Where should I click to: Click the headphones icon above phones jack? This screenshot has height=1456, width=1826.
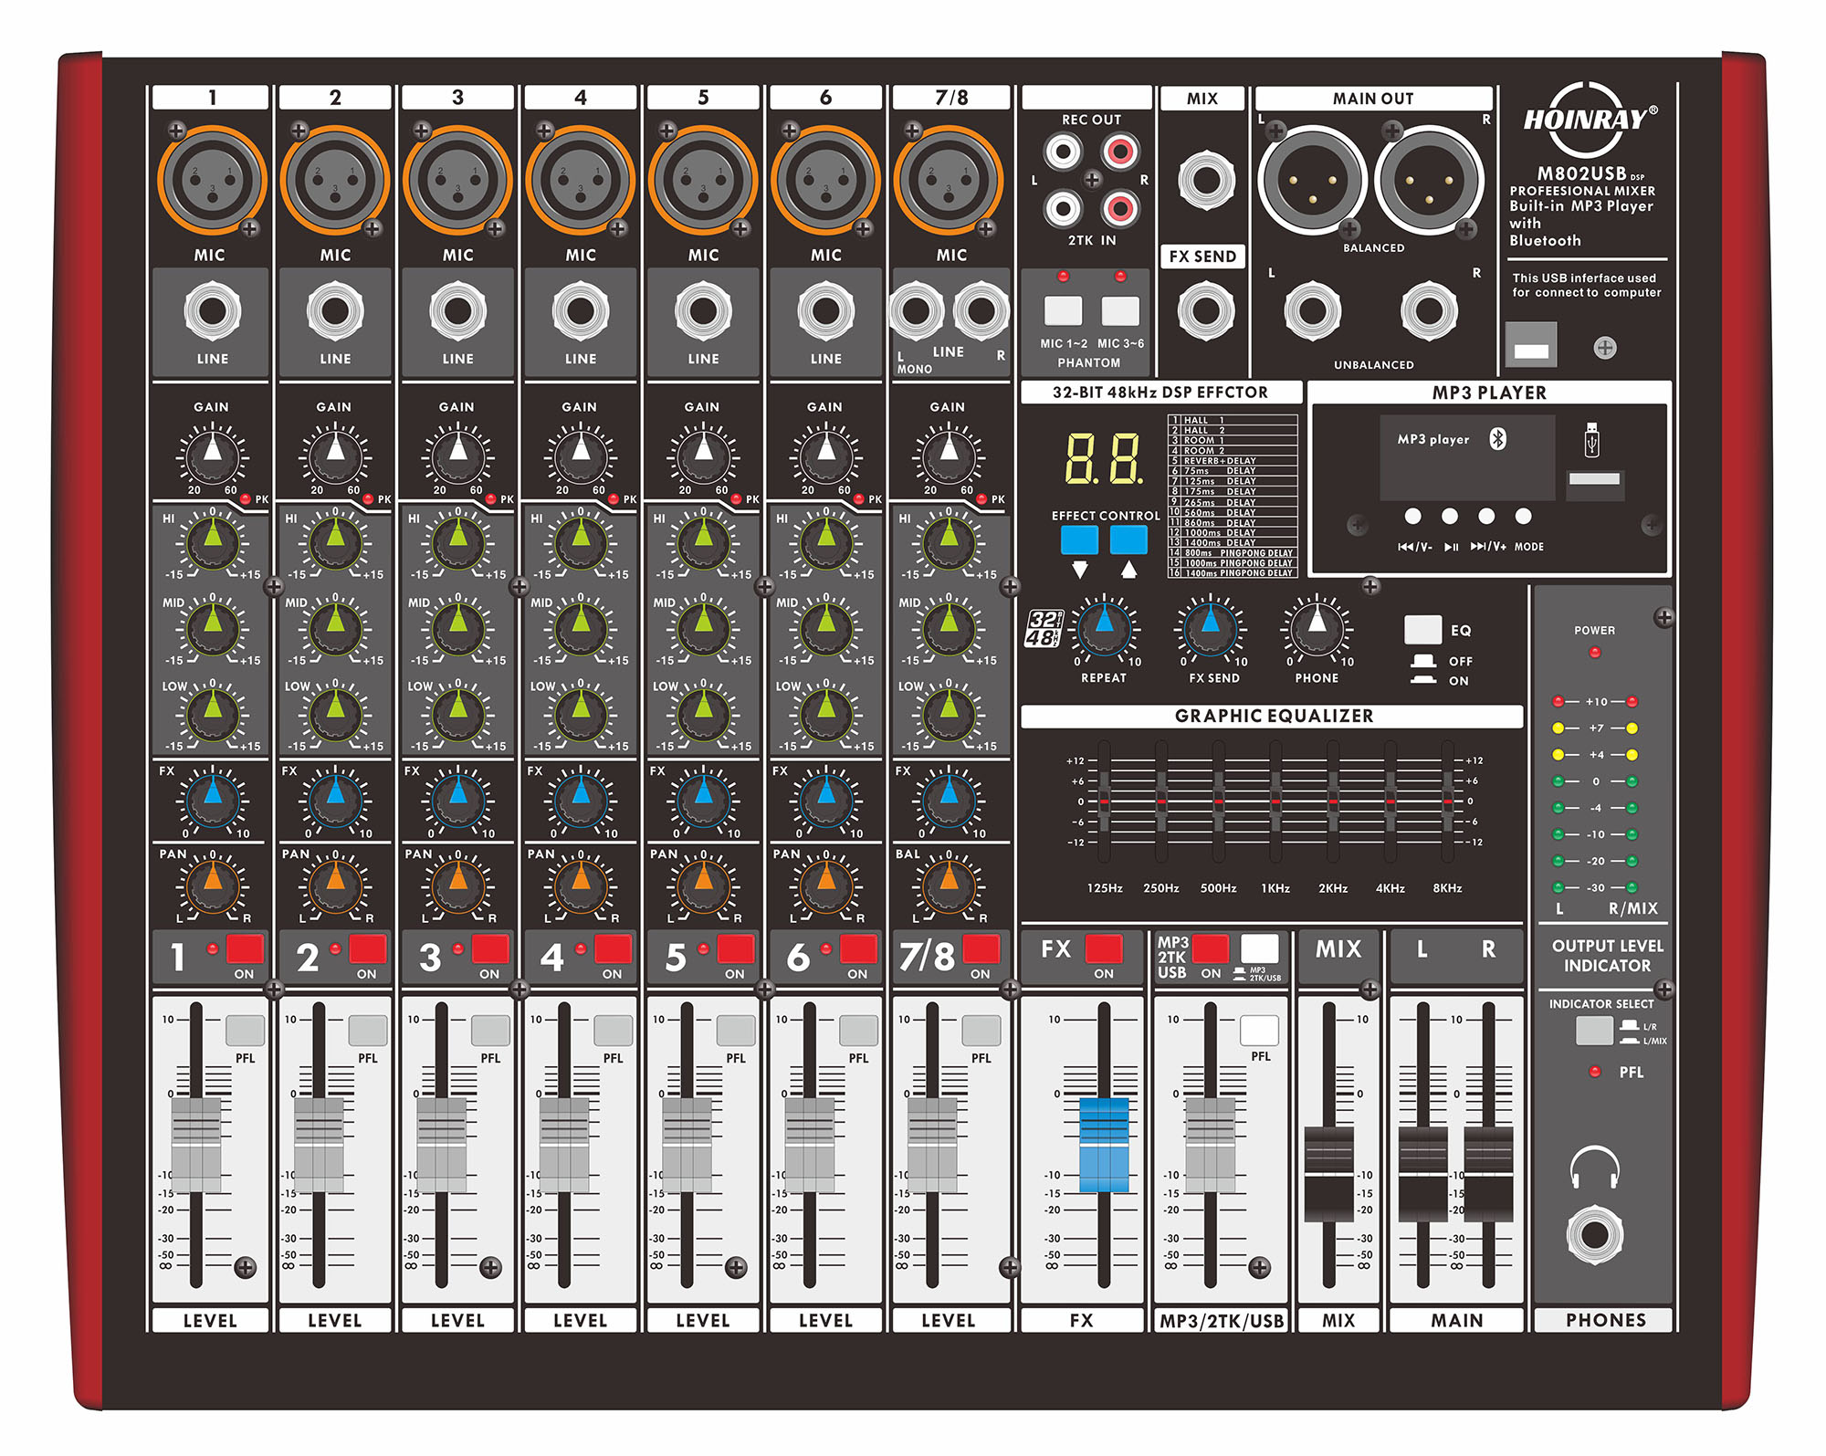pyautogui.click(x=1594, y=1168)
